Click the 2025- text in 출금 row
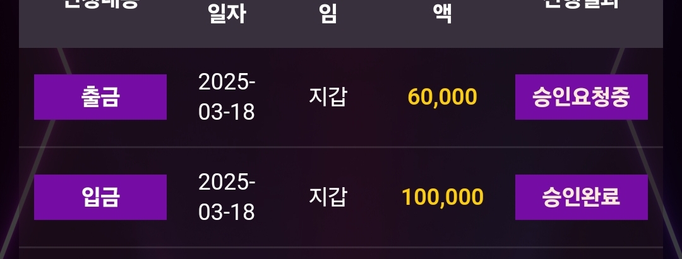Viewport: 682px width, 259px height. pos(227,82)
